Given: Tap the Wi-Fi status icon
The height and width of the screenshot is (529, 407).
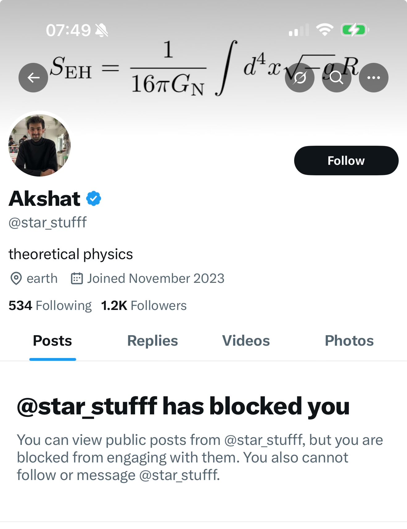Looking at the screenshot, I should coord(325,30).
